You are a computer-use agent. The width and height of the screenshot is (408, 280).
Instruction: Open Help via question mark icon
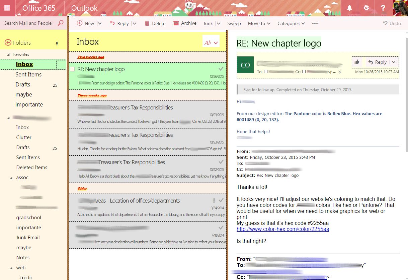point(383,7)
